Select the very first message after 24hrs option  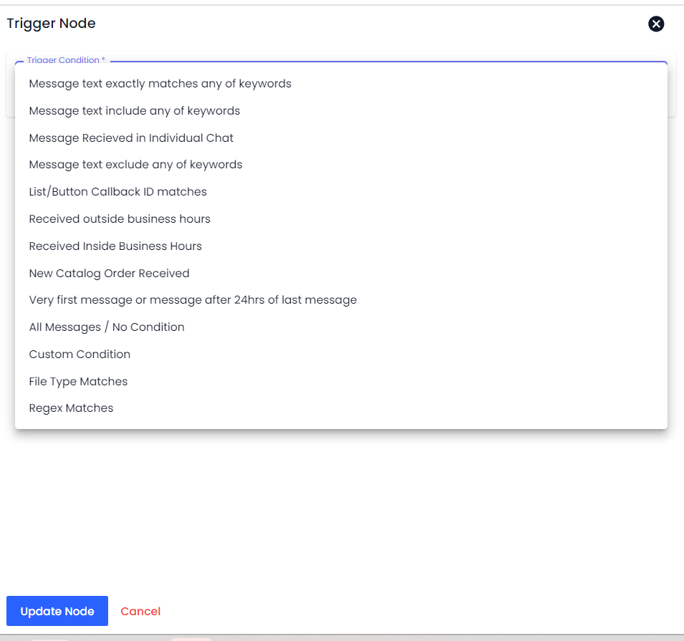(193, 300)
